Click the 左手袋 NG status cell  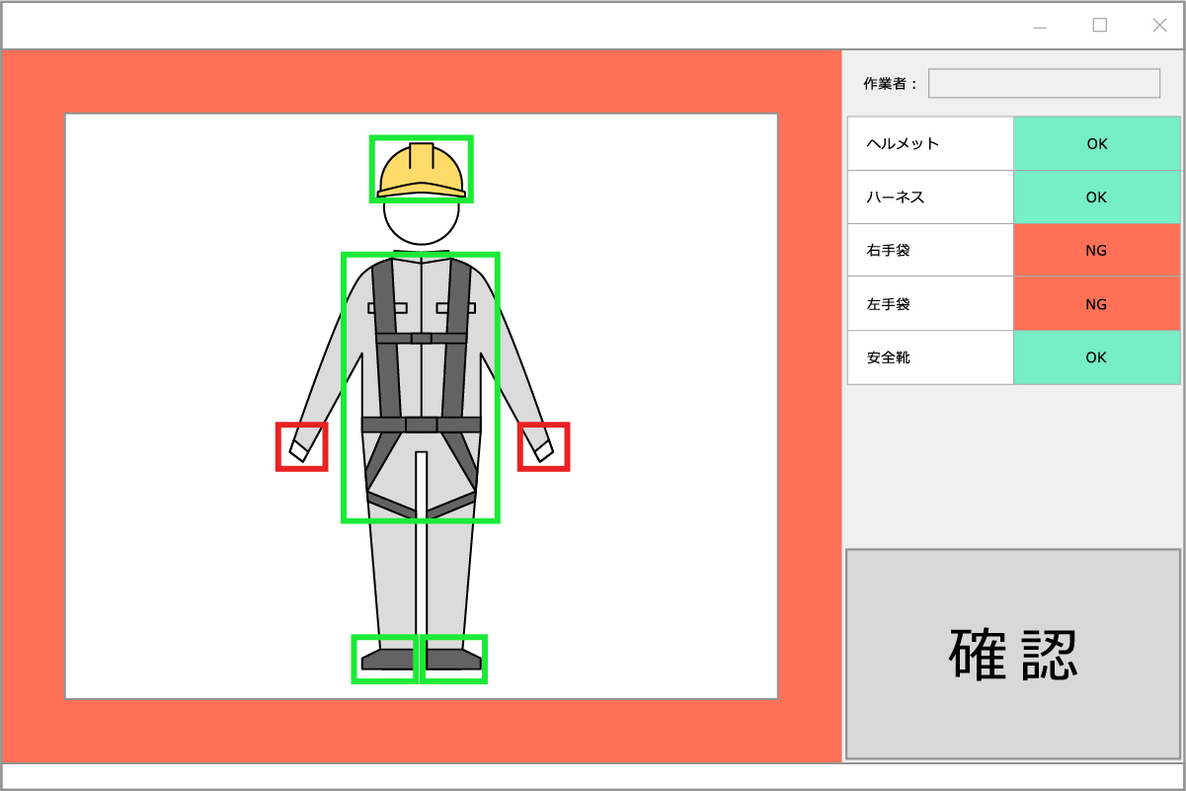coord(1096,304)
